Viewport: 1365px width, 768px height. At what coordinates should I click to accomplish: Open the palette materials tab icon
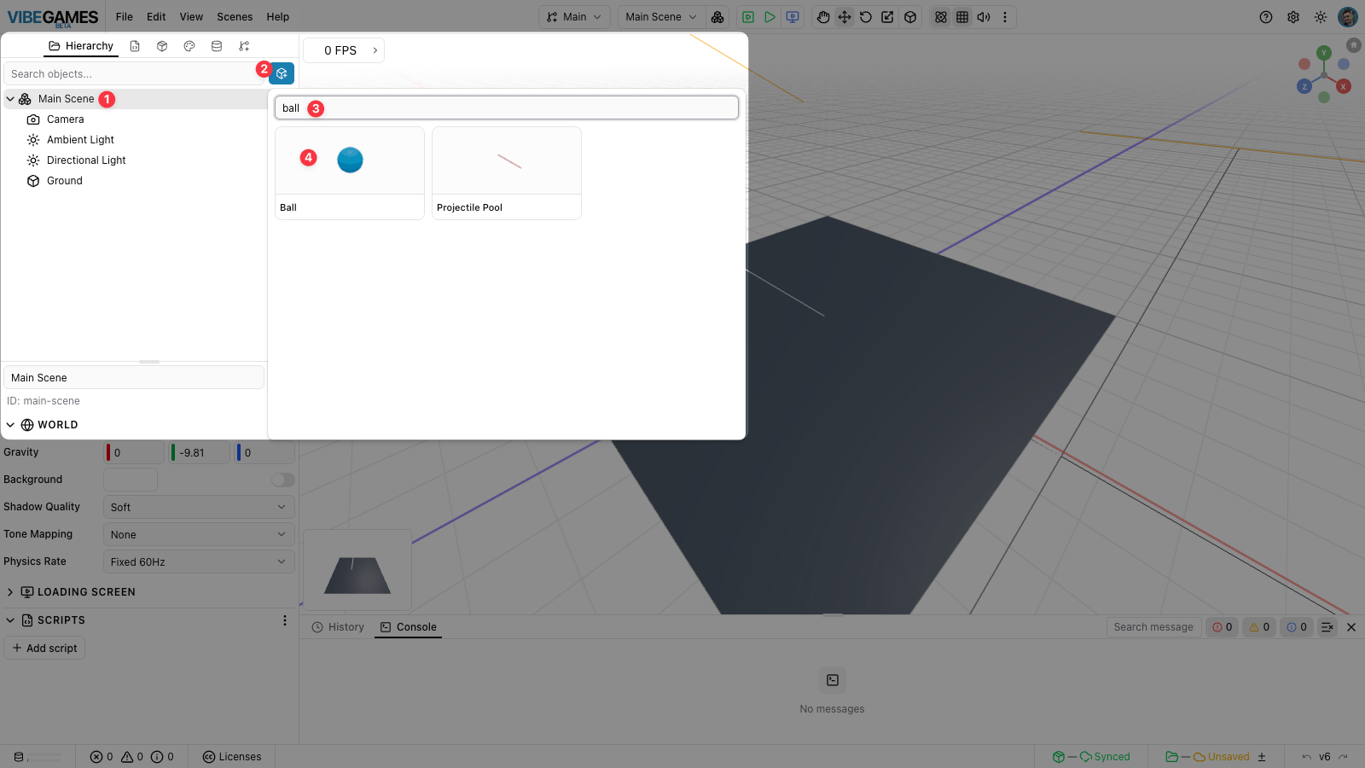[189, 46]
